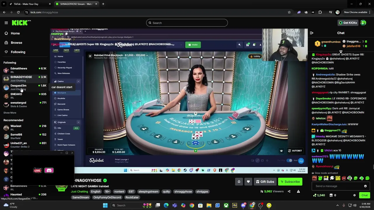This screenshot has height=210, width=374.
Task: Open Waxiest recommended channel
Action: click(x=25, y=128)
